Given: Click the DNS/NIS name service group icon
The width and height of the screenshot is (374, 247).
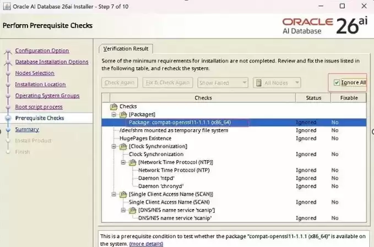Looking at the screenshot, I should 132,210.
